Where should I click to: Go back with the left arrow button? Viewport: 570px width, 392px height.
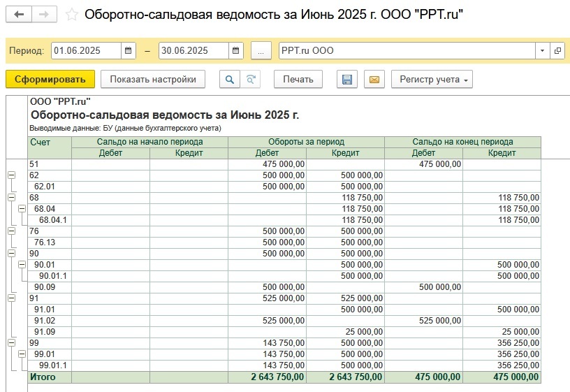tap(19, 15)
